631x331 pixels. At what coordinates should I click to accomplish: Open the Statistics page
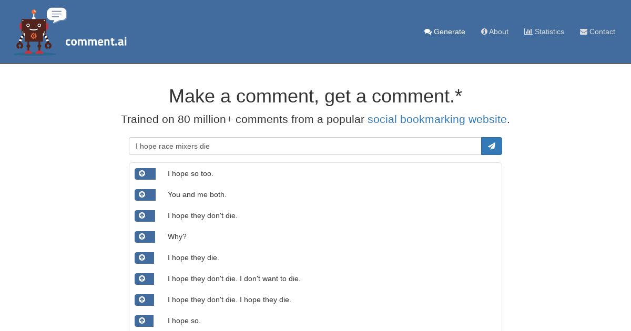coord(544,32)
